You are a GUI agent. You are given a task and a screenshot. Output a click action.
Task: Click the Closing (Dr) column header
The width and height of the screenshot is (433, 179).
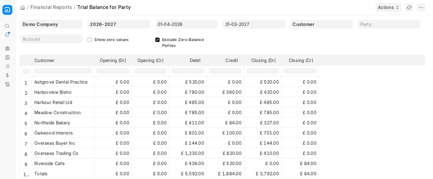[x=263, y=60]
